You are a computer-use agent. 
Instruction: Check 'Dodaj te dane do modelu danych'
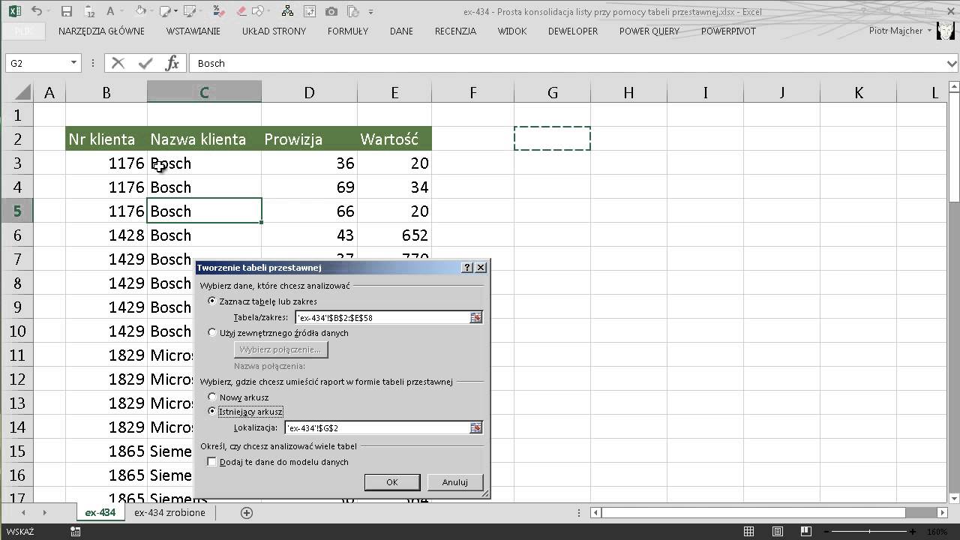212,462
